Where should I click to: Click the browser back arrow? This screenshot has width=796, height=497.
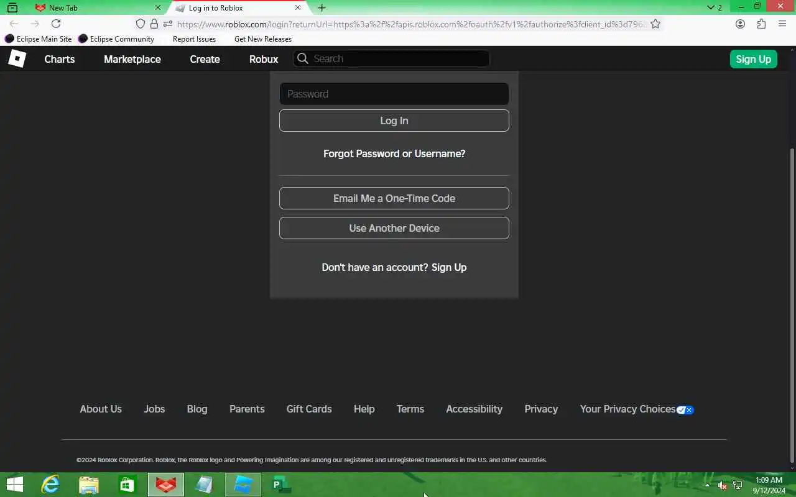[14, 24]
